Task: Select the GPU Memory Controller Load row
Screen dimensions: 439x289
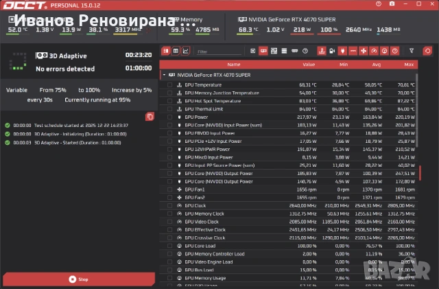Action: click(289, 254)
